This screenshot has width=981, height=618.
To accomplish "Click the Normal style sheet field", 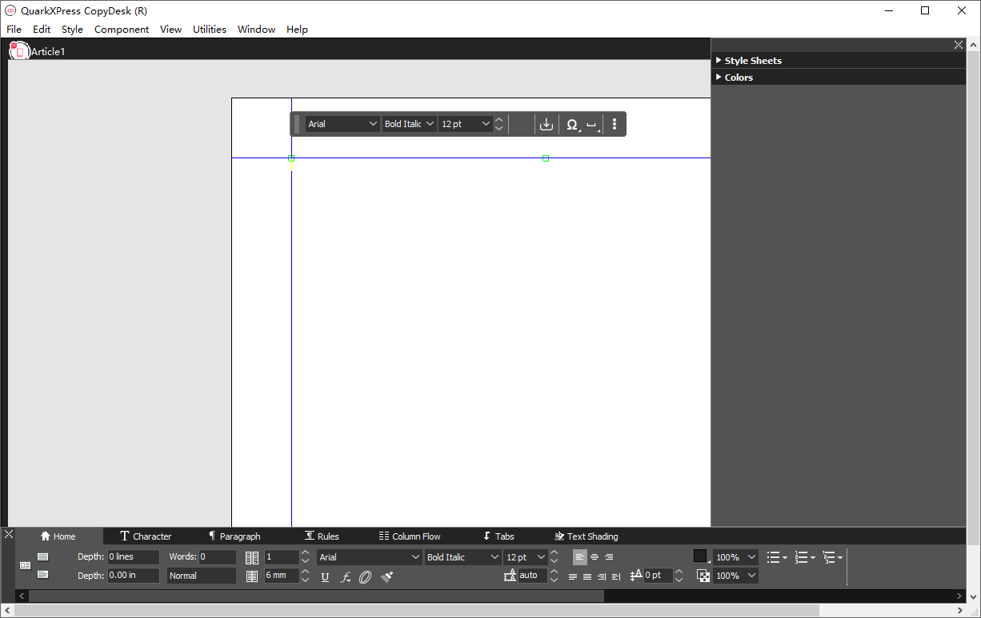I will (x=202, y=576).
